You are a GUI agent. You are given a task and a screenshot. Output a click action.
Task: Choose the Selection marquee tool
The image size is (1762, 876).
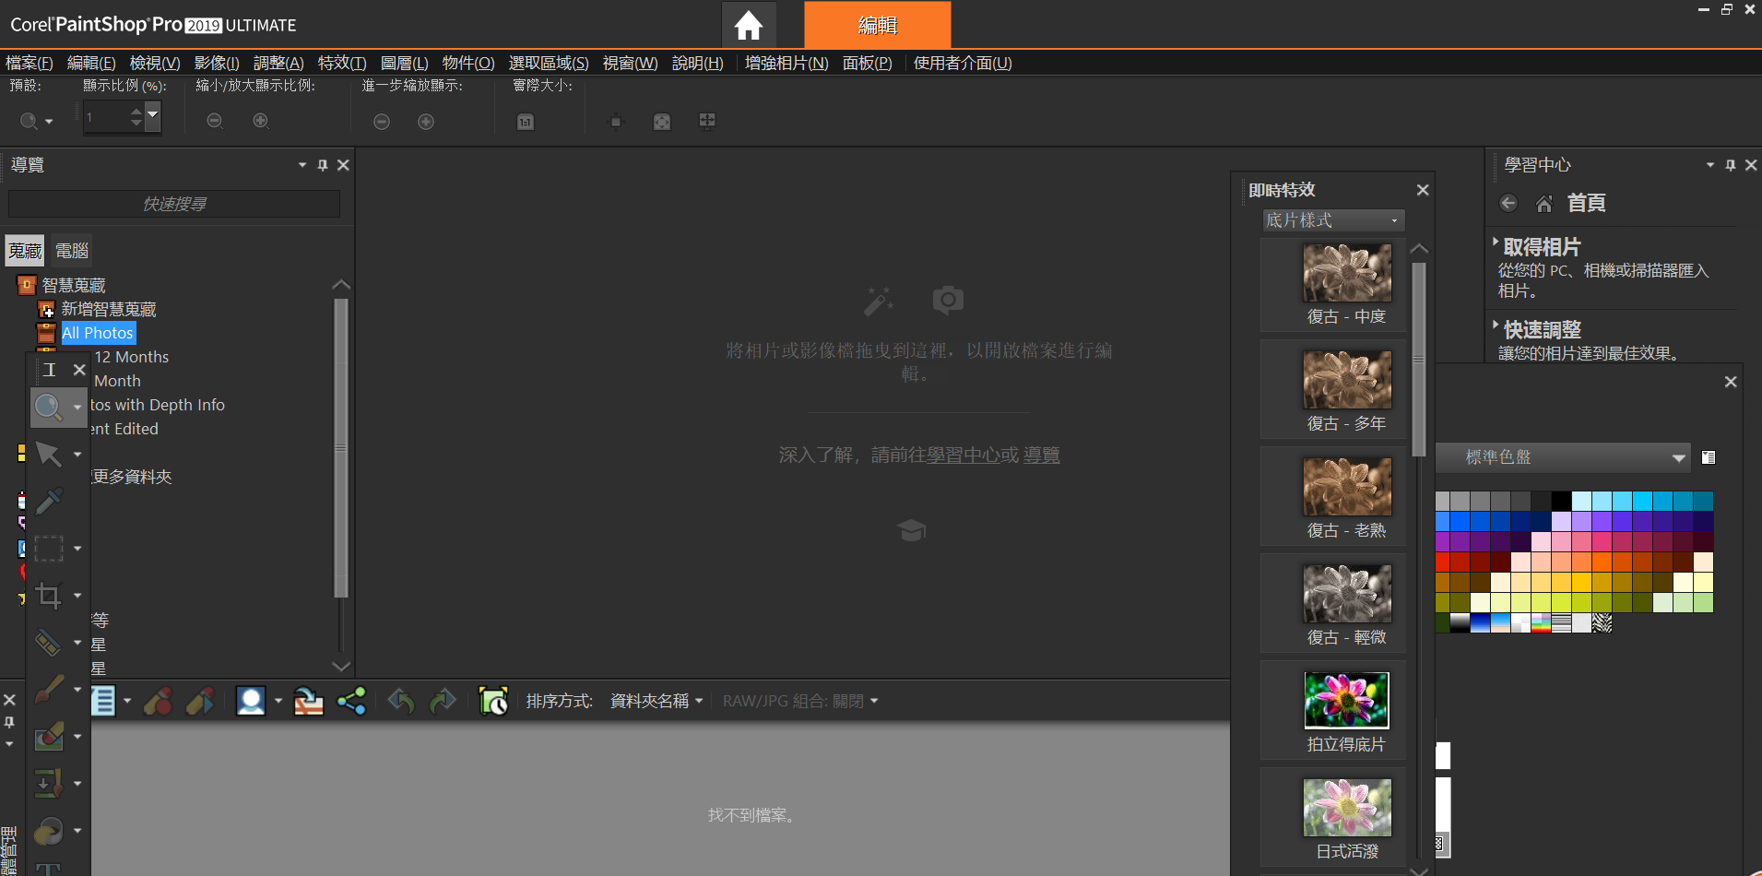[x=49, y=548]
